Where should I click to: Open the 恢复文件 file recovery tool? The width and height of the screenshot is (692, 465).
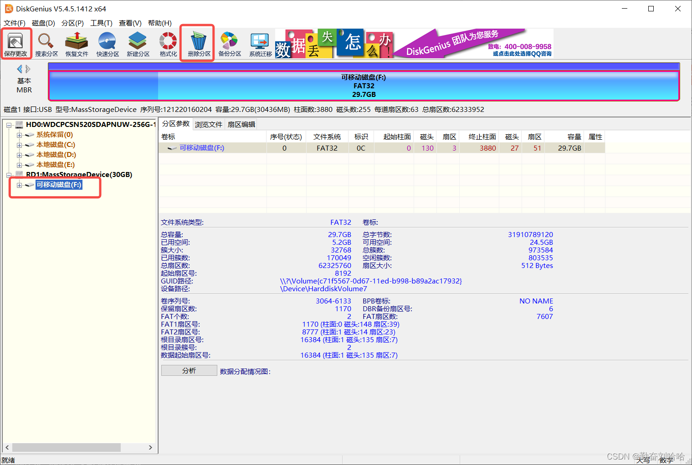pyautogui.click(x=77, y=43)
